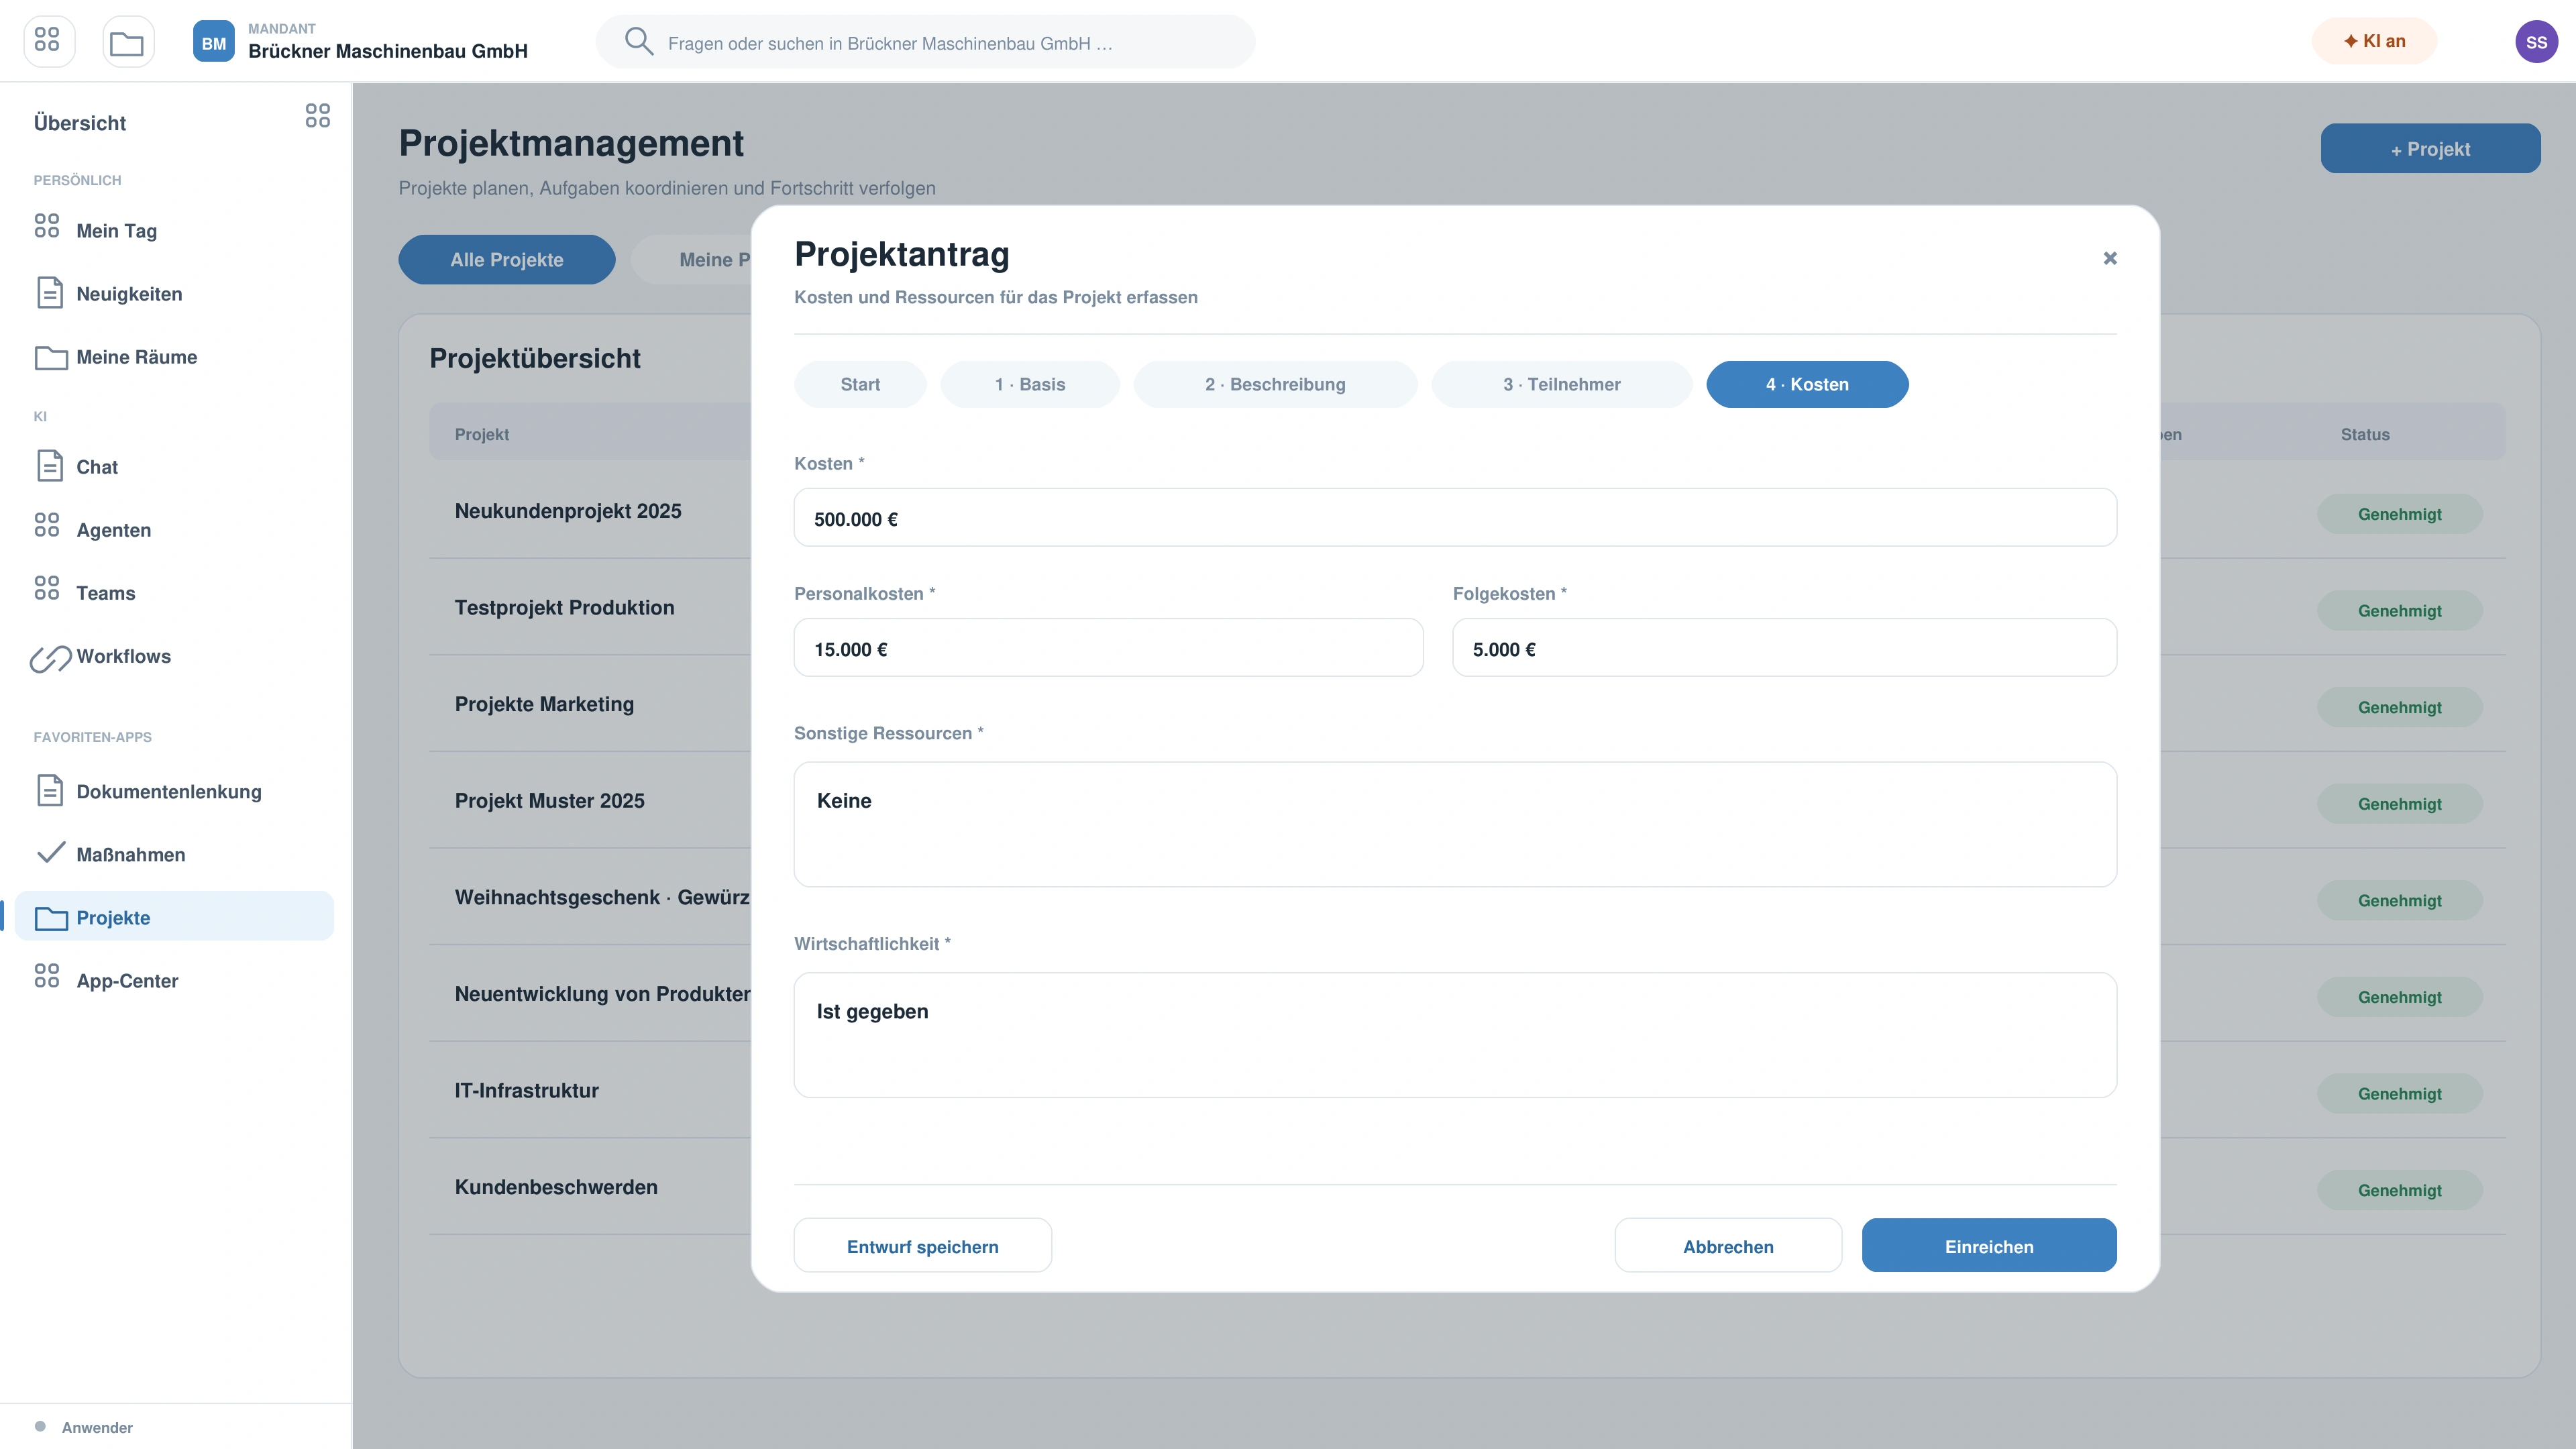Select Alle Projekte filter tab
The height and width of the screenshot is (1449, 2576).
pyautogui.click(x=506, y=259)
